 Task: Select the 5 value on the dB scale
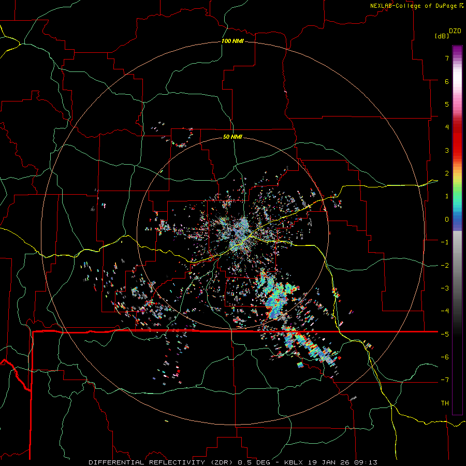[x=447, y=104]
